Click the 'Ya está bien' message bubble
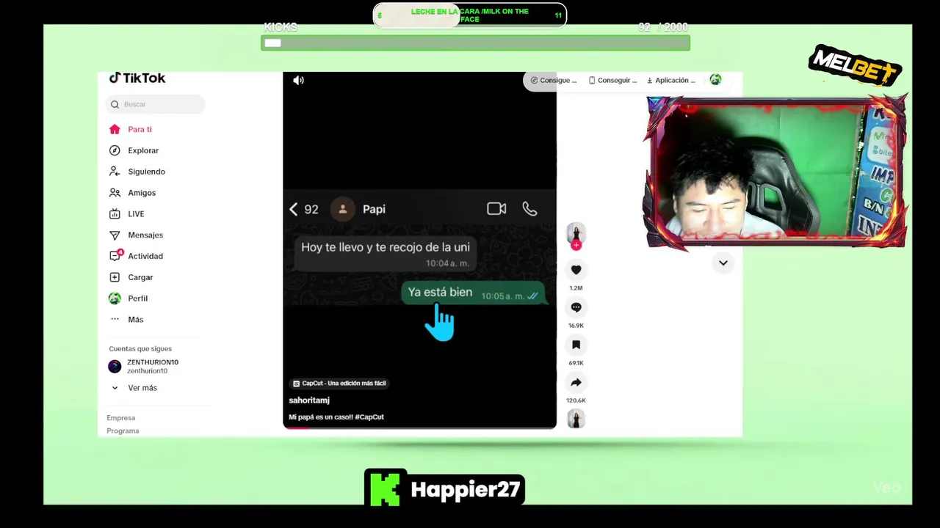 tap(473, 293)
